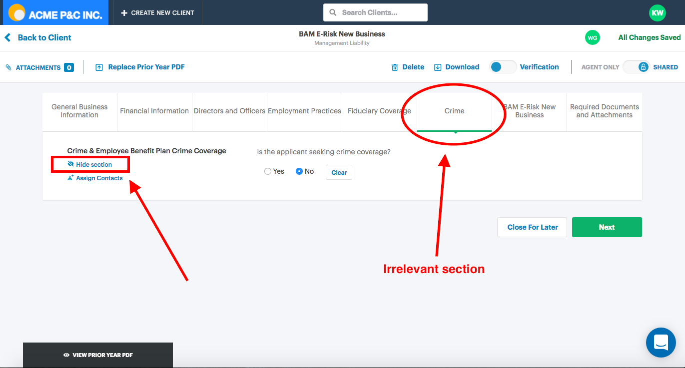
Task: Go back using Back to Client chevron
Action: click(x=7, y=37)
